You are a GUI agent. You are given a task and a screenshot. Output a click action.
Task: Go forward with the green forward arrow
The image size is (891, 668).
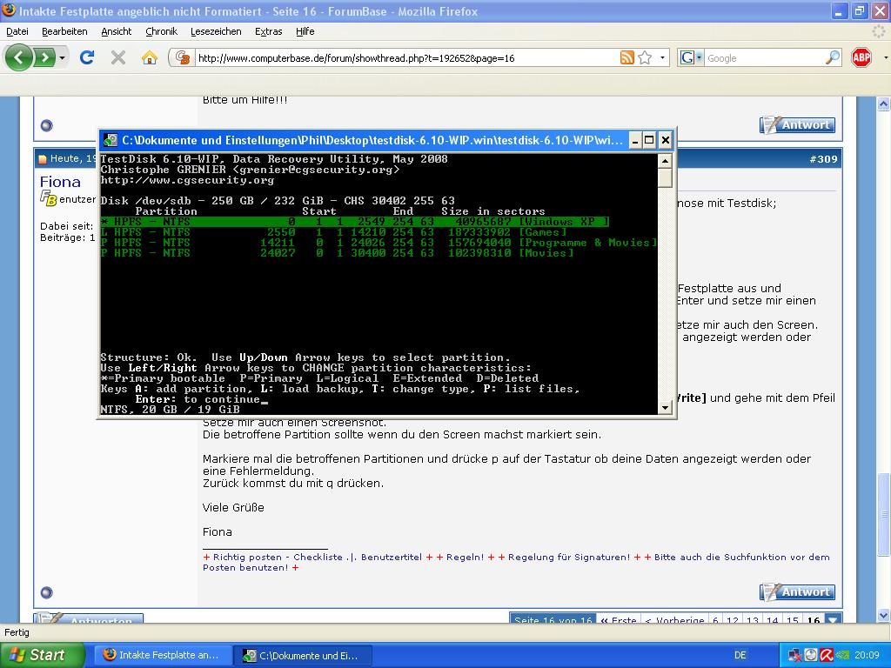pyautogui.click(x=45, y=57)
